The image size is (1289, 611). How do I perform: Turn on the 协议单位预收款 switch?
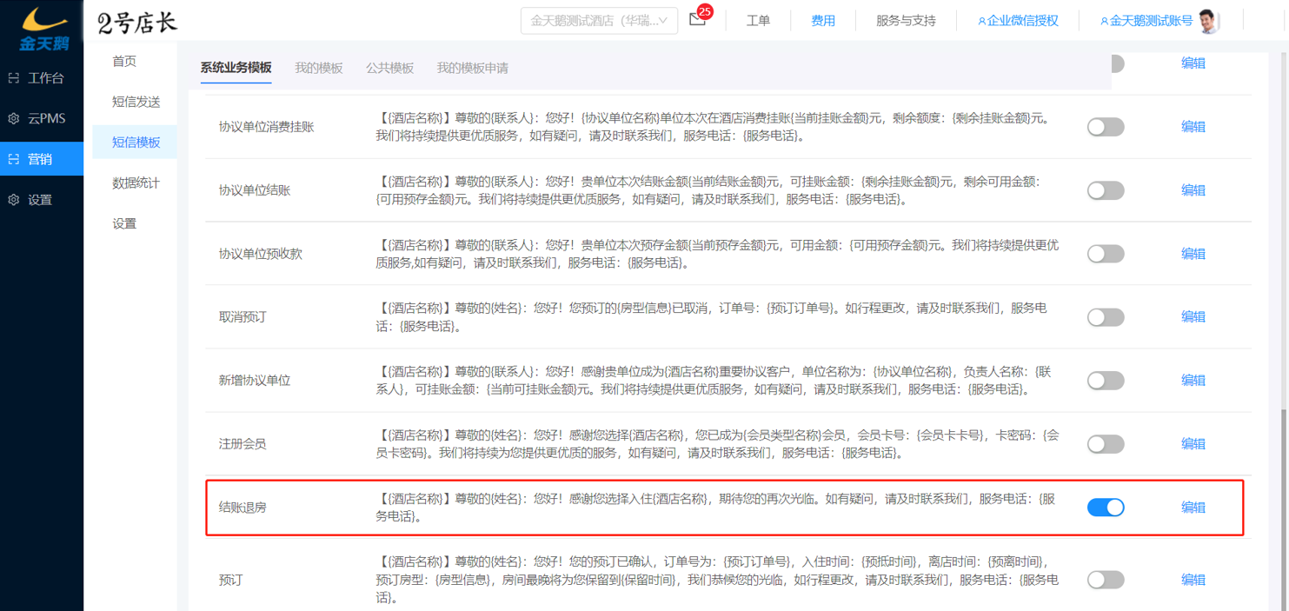pos(1106,254)
